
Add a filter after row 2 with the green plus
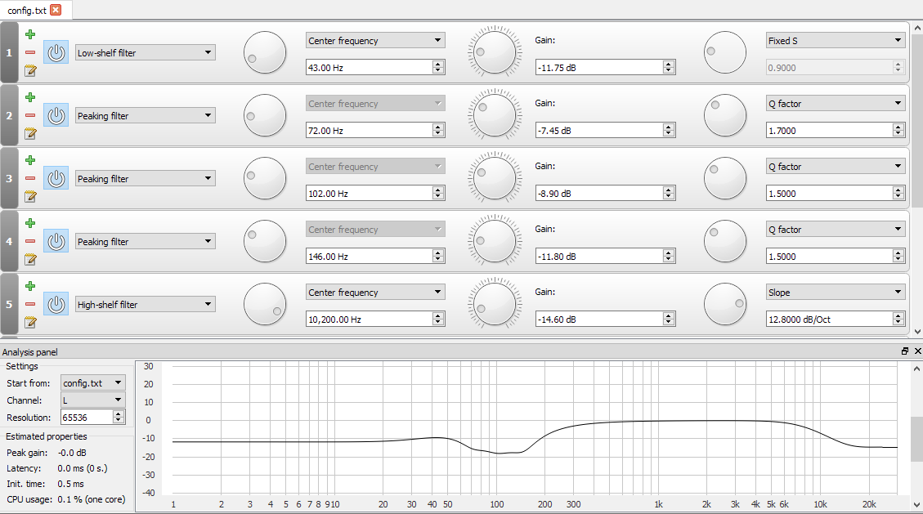(x=30, y=97)
